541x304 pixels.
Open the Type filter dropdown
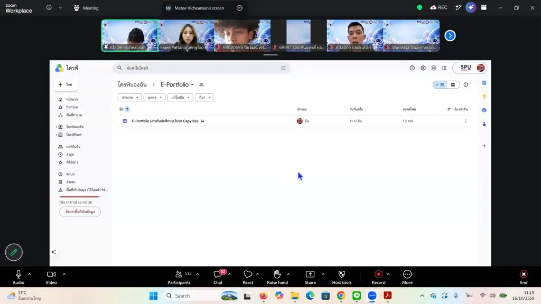point(130,98)
